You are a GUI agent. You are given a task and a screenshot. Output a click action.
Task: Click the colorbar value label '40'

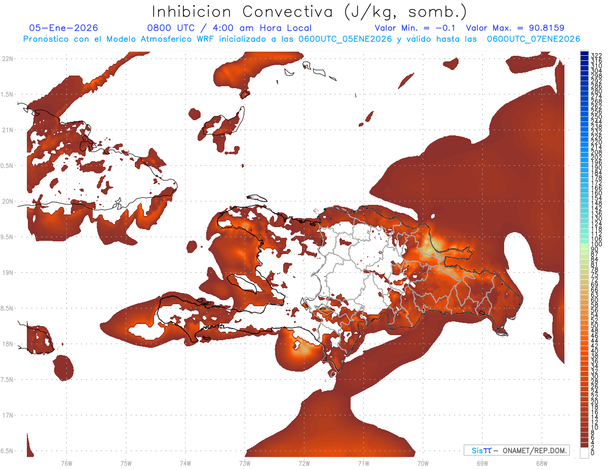point(595,351)
